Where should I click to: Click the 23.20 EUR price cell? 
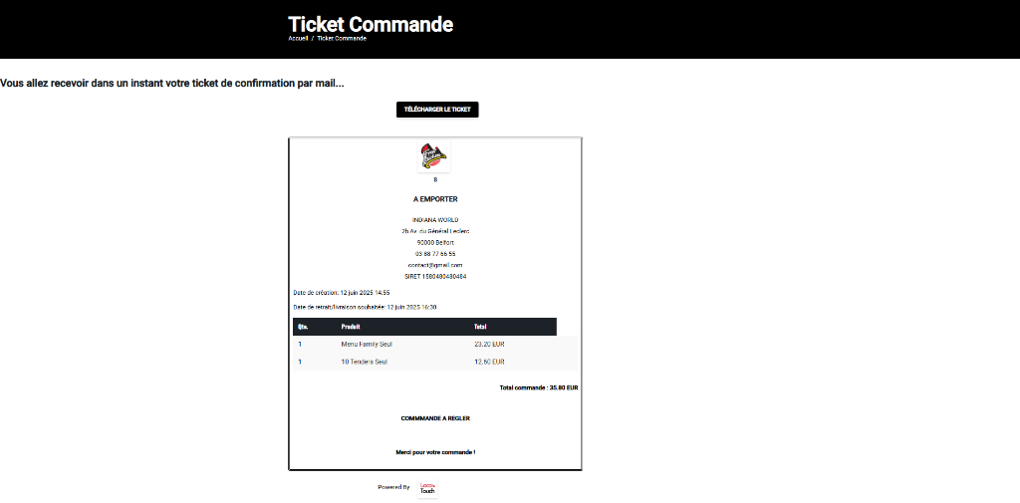pyautogui.click(x=489, y=344)
